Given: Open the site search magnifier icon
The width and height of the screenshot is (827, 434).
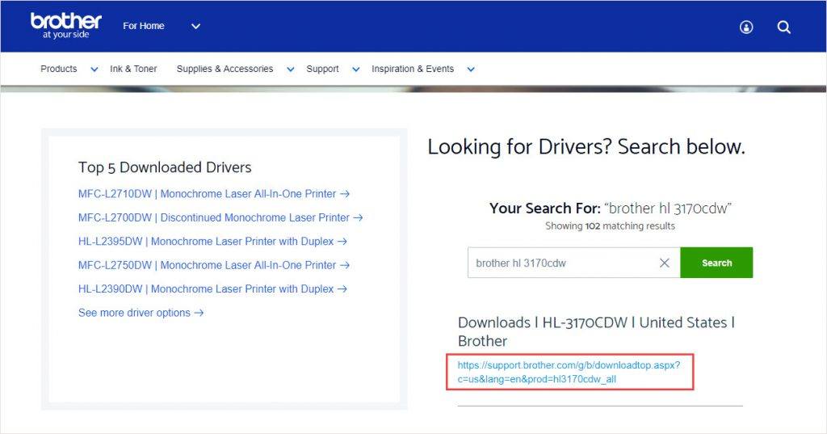Looking at the screenshot, I should (783, 27).
